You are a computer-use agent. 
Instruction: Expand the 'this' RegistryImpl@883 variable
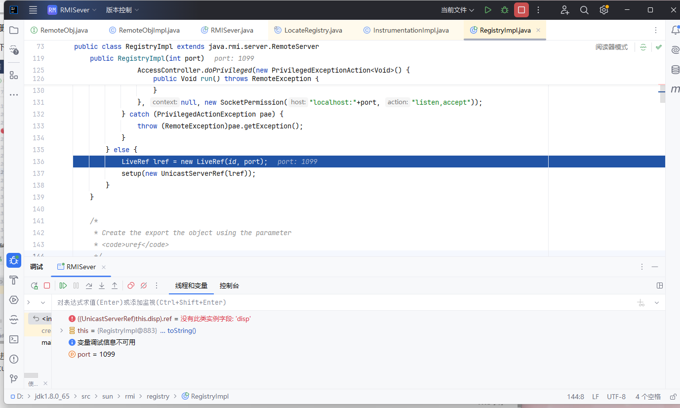pos(62,330)
